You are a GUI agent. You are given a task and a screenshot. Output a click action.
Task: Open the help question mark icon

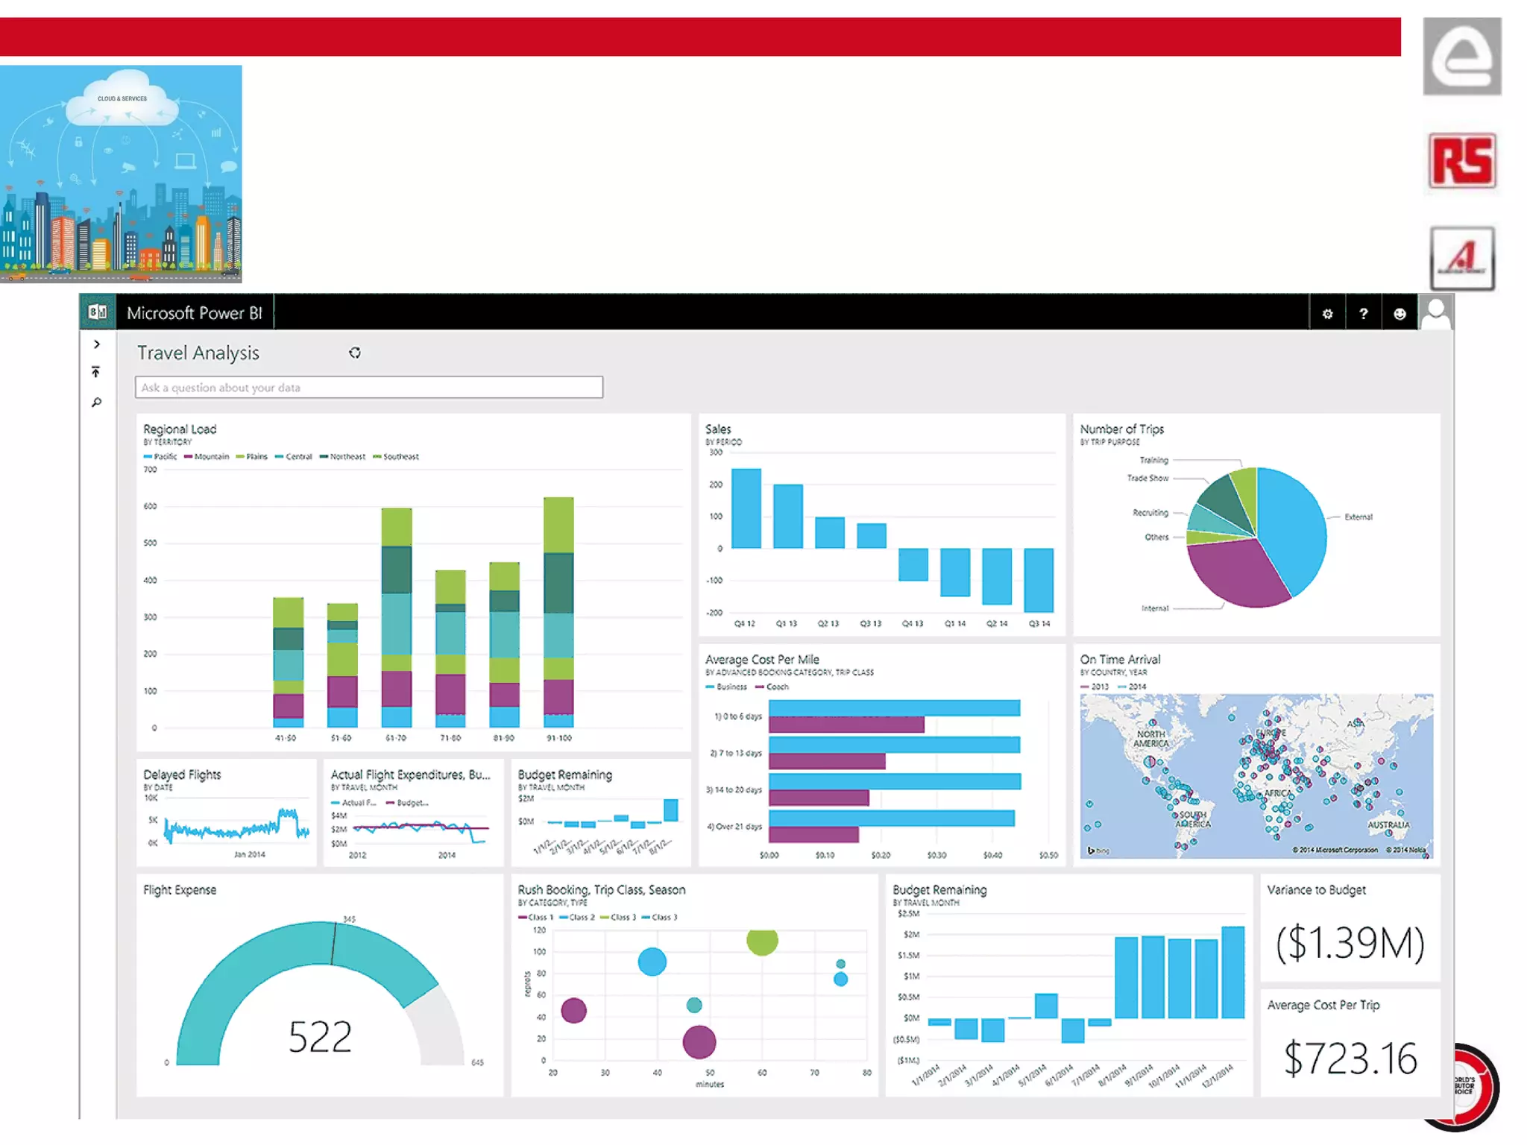1364,314
